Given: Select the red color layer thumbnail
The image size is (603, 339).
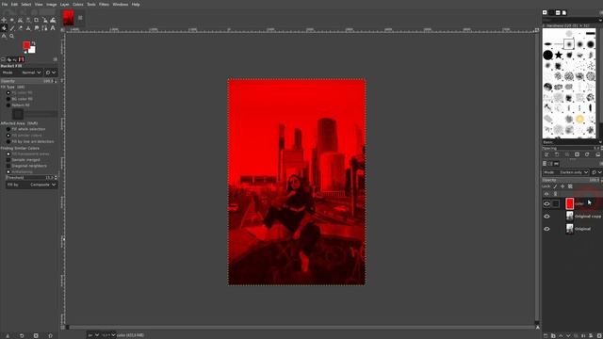Looking at the screenshot, I should click(569, 203).
